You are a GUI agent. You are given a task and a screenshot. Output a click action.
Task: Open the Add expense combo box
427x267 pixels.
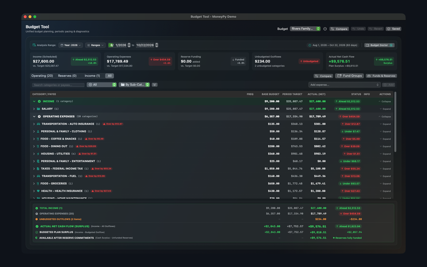tap(344, 85)
